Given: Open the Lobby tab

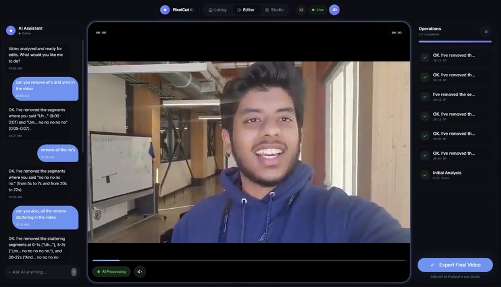Looking at the screenshot, I should 218,10.
